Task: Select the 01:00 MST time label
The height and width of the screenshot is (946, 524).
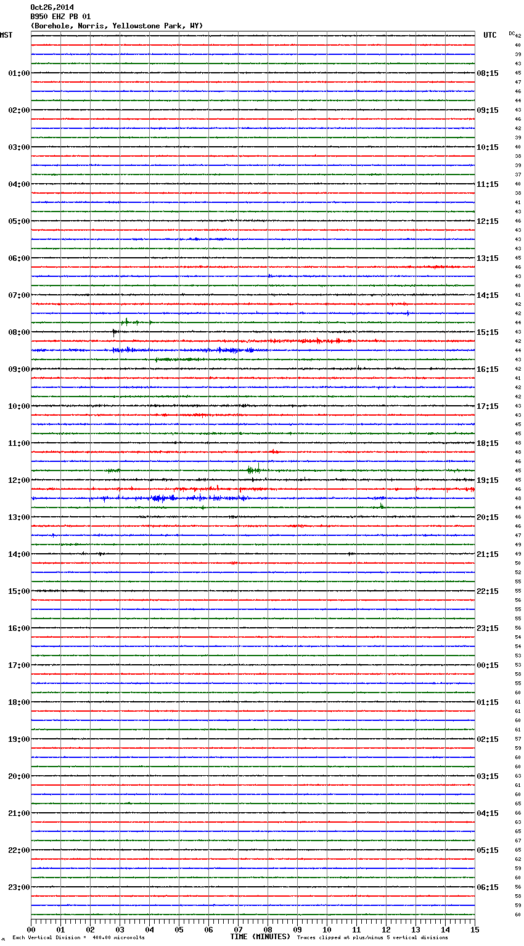Action: tap(19, 73)
